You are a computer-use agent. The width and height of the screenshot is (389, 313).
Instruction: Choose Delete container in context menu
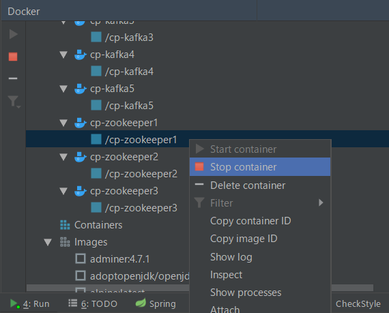coord(260,185)
